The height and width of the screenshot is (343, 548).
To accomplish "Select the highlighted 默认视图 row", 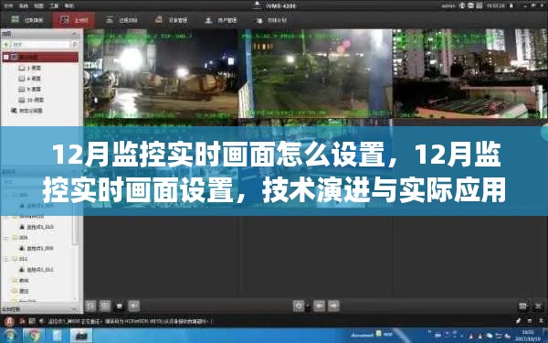I will 40,57.
